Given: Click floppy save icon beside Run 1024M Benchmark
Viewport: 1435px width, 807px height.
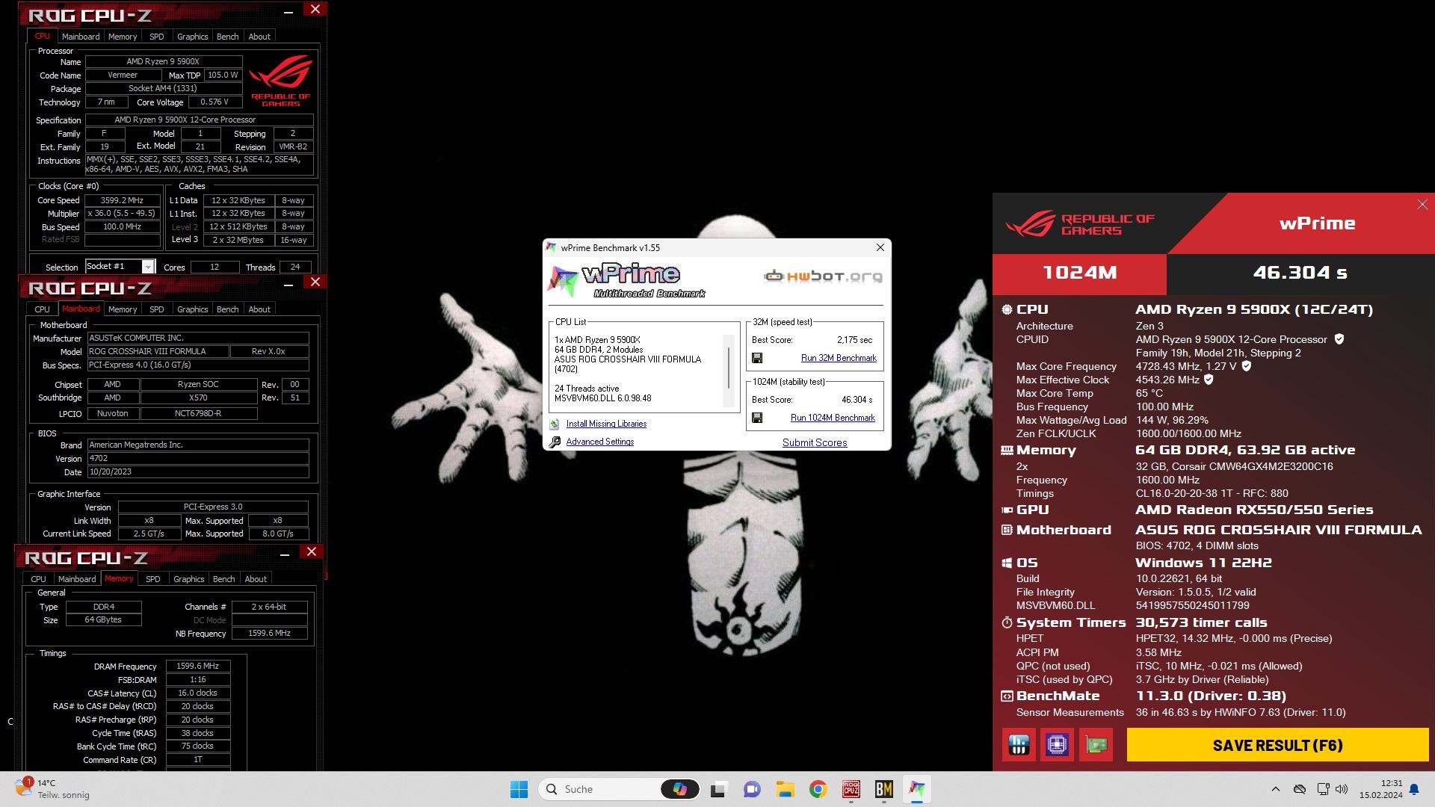Looking at the screenshot, I should coord(757,418).
